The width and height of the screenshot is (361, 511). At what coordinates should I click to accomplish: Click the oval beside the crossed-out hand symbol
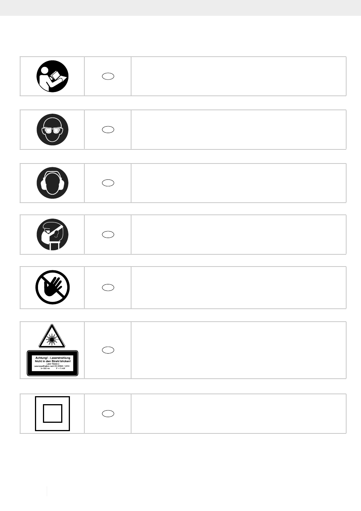click(x=108, y=288)
